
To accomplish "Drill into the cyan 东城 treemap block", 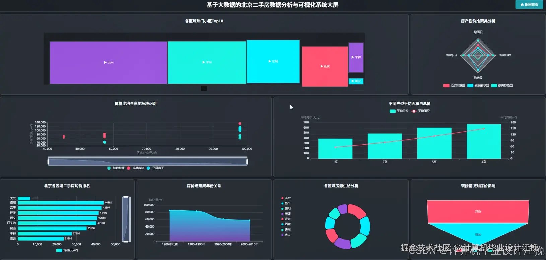I will click(x=273, y=61).
